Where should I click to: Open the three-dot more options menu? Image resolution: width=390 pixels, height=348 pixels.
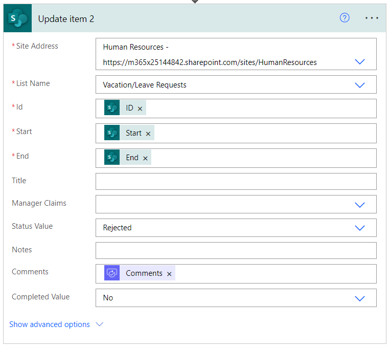[x=372, y=18]
